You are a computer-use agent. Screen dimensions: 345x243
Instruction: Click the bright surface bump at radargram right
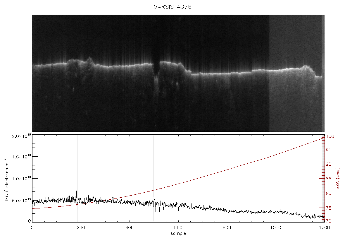point(306,67)
